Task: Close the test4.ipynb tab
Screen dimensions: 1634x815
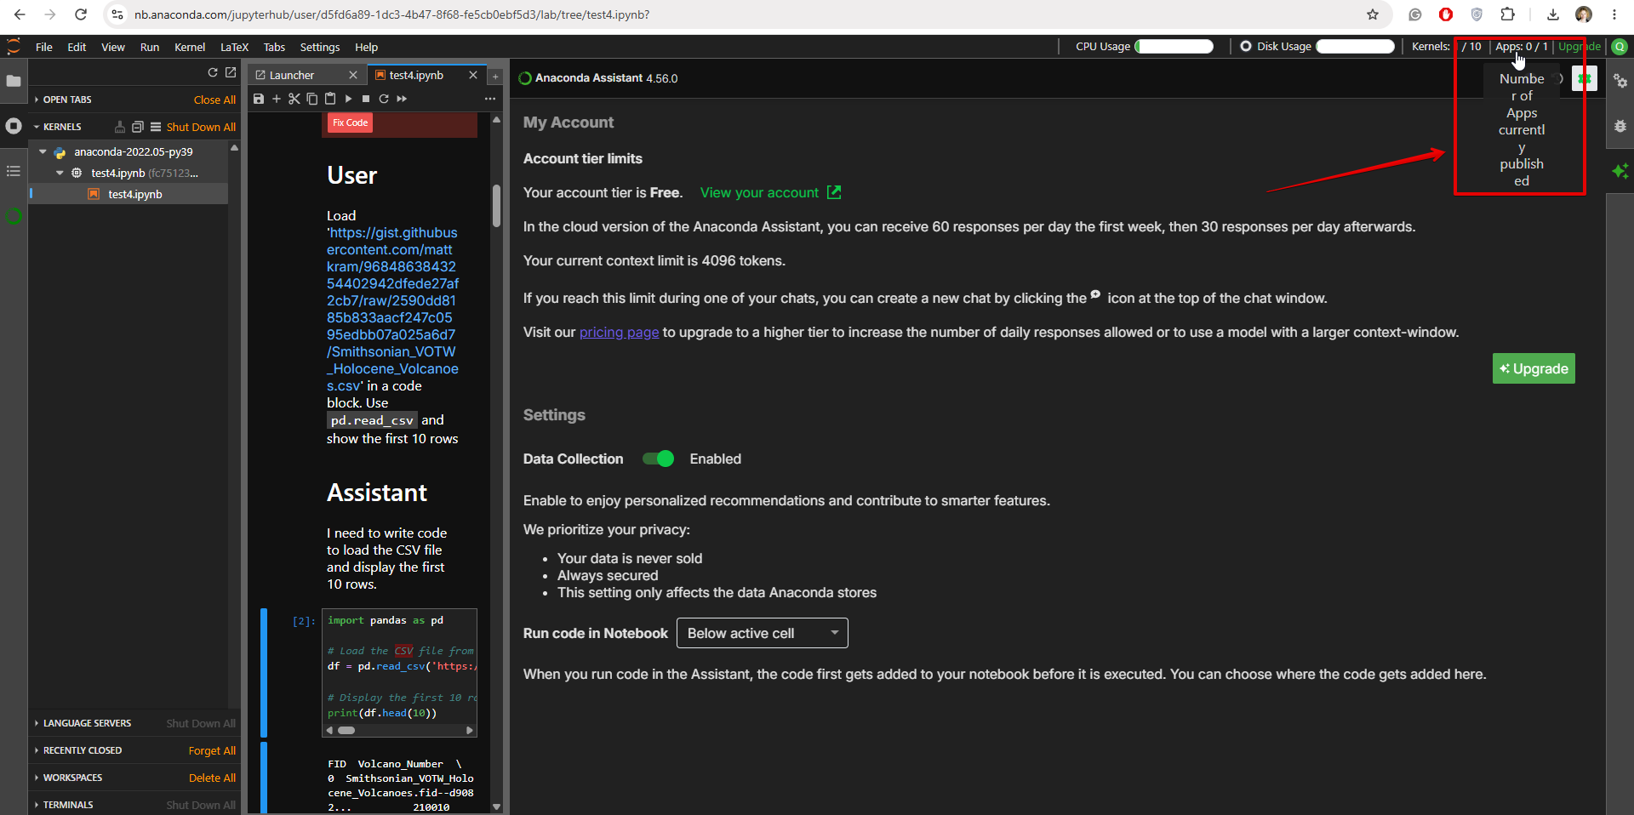Action: point(473,75)
